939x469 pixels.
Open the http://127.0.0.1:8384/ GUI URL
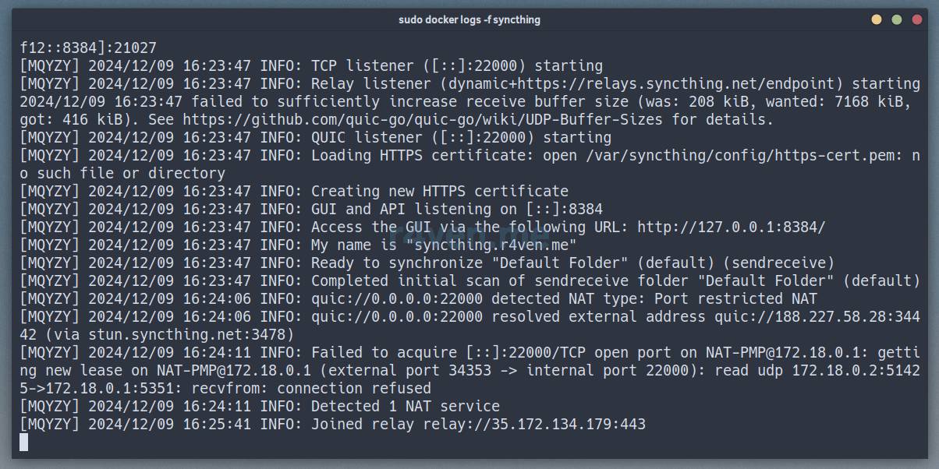click(731, 227)
